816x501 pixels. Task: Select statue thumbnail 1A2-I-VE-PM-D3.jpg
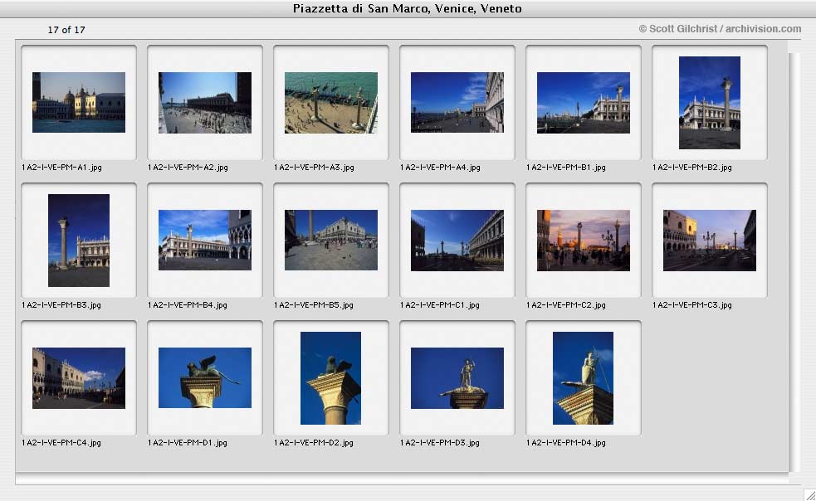coord(457,378)
